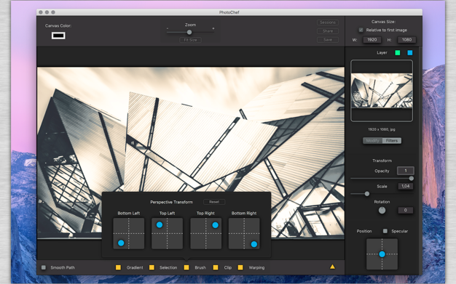Collapse panel with yellow triangle arrow

coord(332,267)
